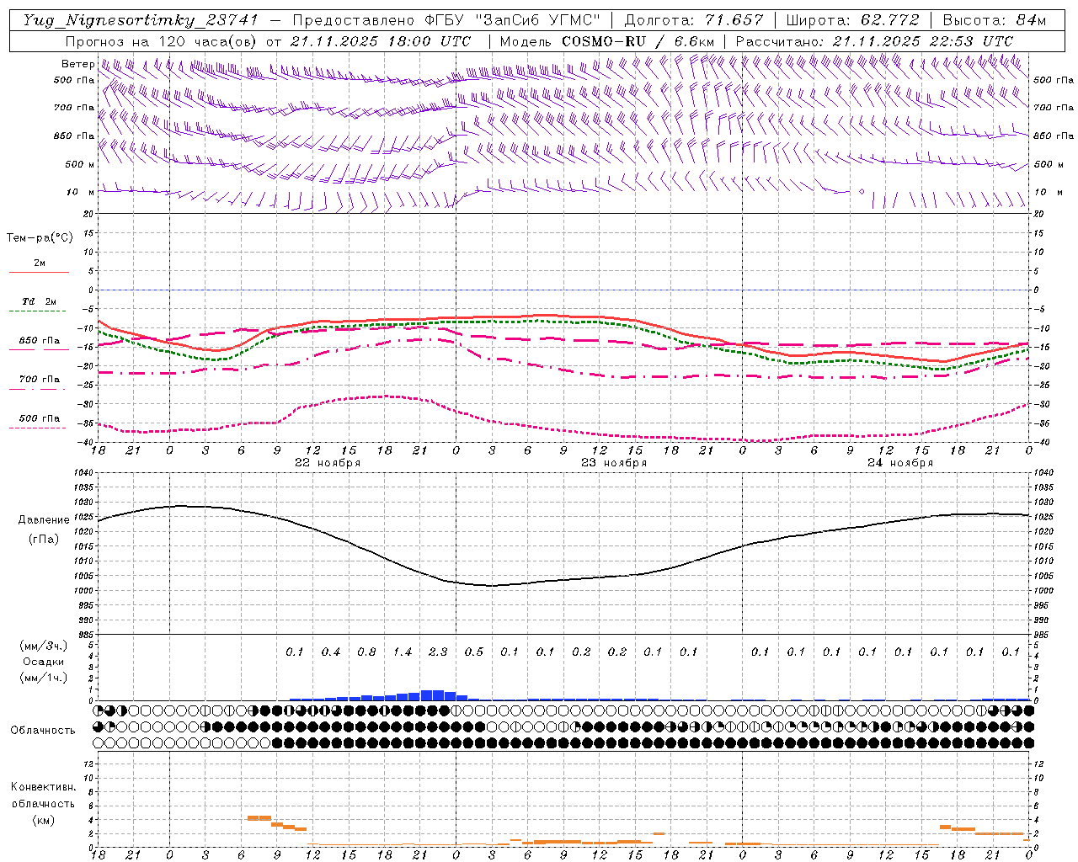Click the (мм/1ч.) precipitation unit label
The height and width of the screenshot is (862, 1078).
tap(44, 678)
